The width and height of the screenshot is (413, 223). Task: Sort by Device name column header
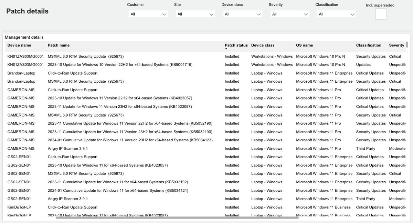click(x=19, y=46)
